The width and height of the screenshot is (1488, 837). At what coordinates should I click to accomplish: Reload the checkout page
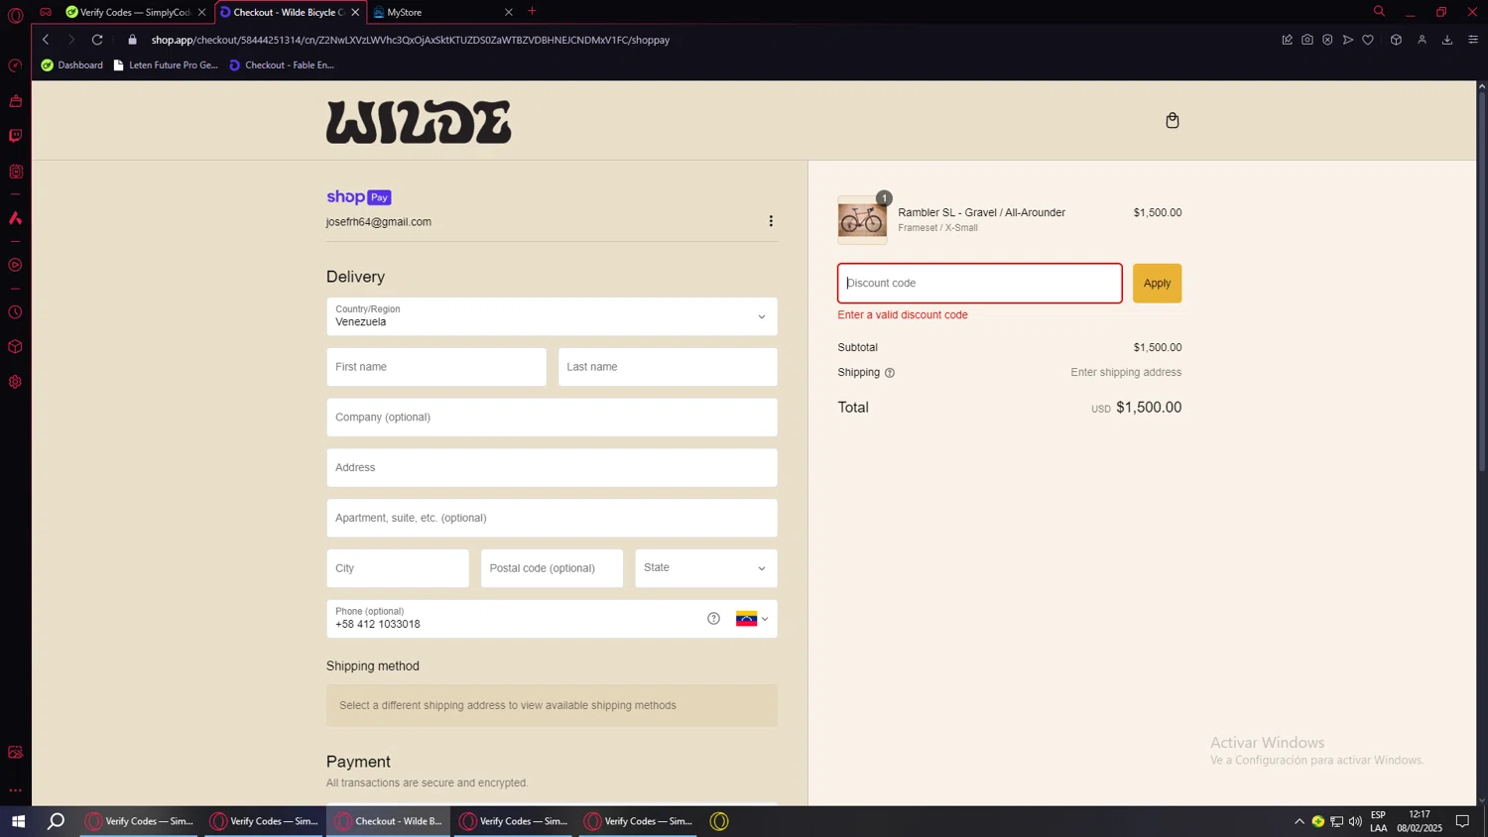[97, 40]
